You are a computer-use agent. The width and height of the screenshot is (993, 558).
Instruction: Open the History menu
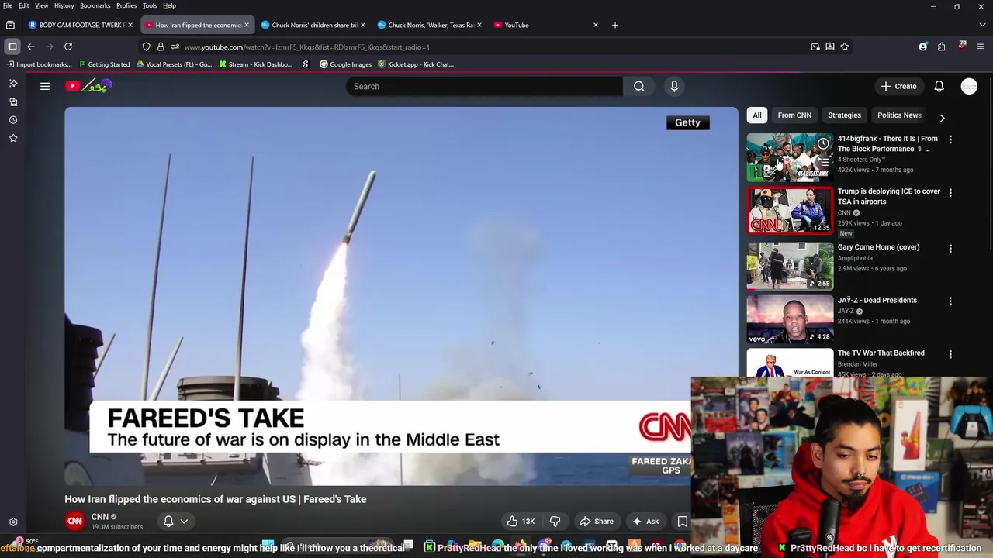pyautogui.click(x=64, y=5)
